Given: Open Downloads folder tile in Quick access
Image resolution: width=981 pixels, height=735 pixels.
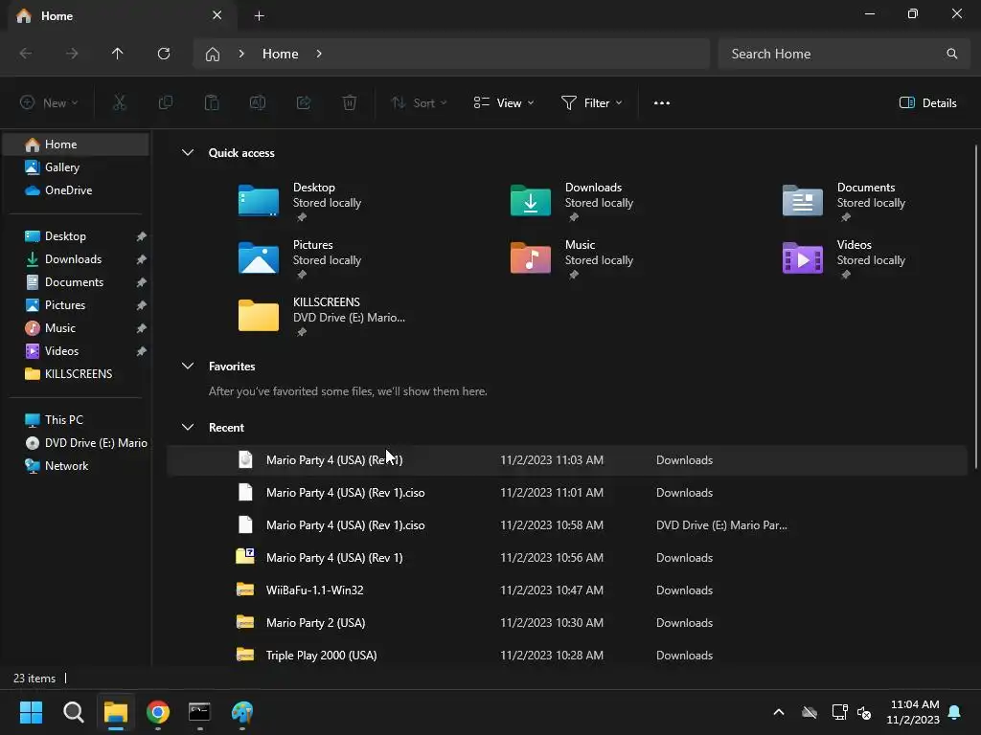Looking at the screenshot, I should tap(573, 201).
